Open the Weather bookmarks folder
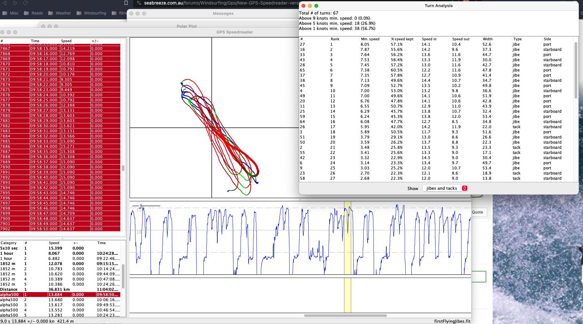Image resolution: width=583 pixels, height=324 pixels. (59, 13)
